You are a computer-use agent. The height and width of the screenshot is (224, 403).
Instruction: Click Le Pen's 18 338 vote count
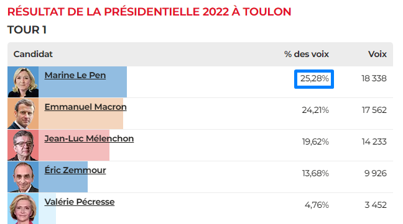click(374, 78)
